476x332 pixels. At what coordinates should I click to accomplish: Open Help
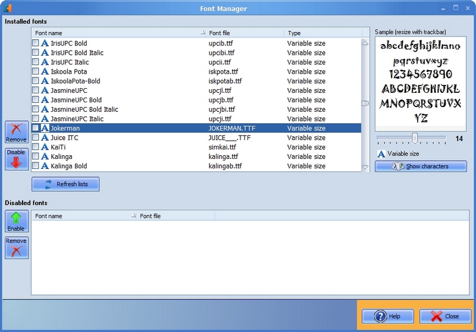[x=388, y=316]
